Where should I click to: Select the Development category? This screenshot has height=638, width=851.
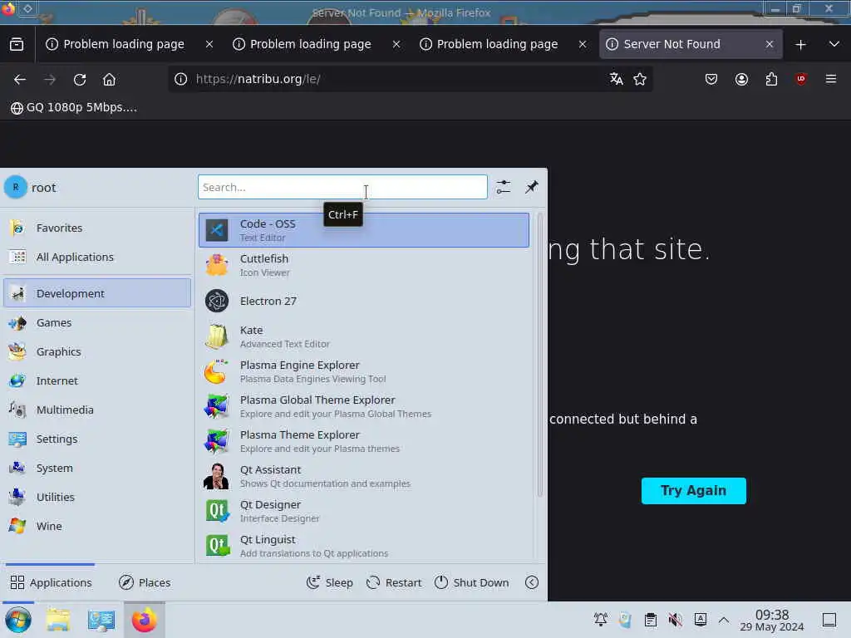(97, 293)
